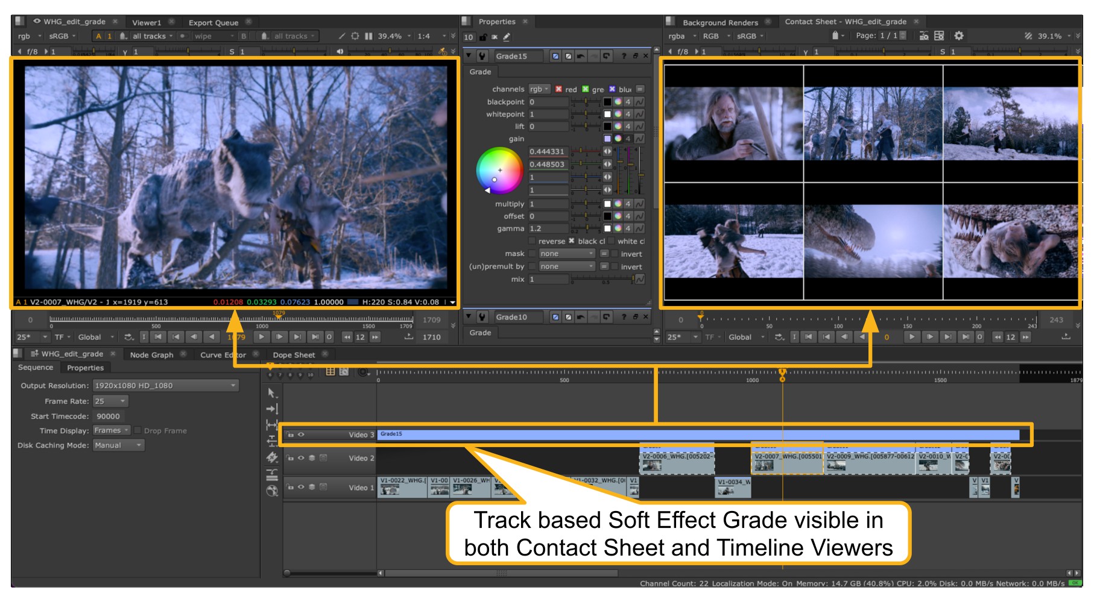The image size is (1094, 602).
Task: Click the Properties tab under Sequence panel
Action: pyautogui.click(x=85, y=368)
